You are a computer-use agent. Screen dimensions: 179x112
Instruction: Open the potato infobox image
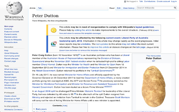tap(154, 86)
